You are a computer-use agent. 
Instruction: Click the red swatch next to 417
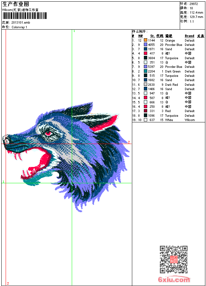(146, 53)
